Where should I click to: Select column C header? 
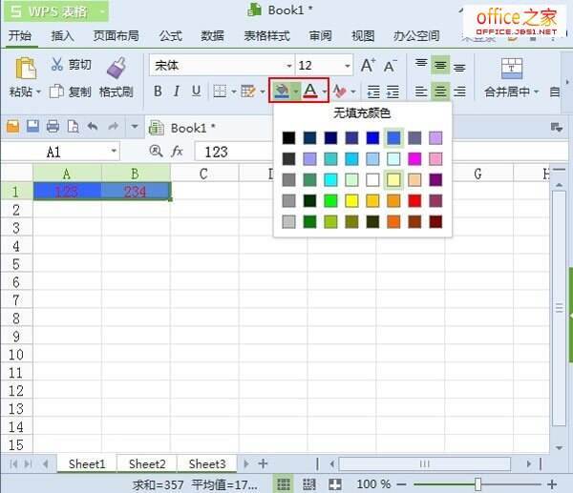[204, 174]
